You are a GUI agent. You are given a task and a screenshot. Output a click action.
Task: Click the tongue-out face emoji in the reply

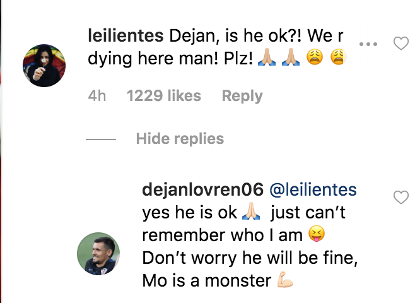tap(316, 235)
